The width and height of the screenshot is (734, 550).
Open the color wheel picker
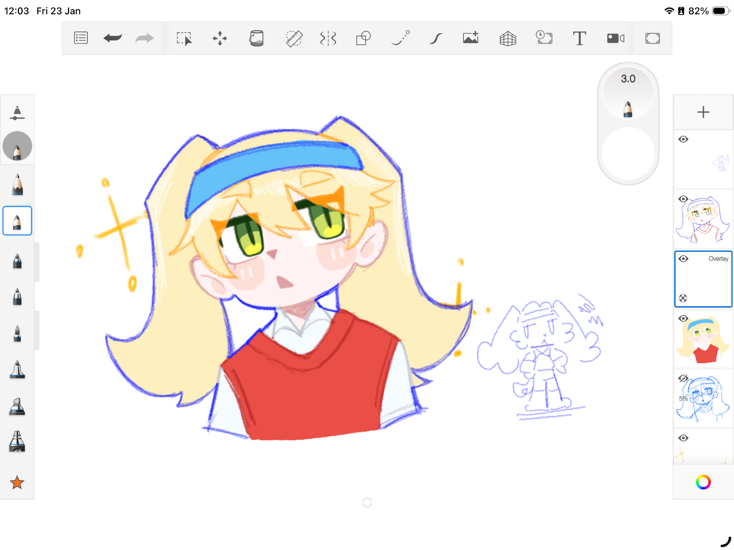[x=703, y=482]
